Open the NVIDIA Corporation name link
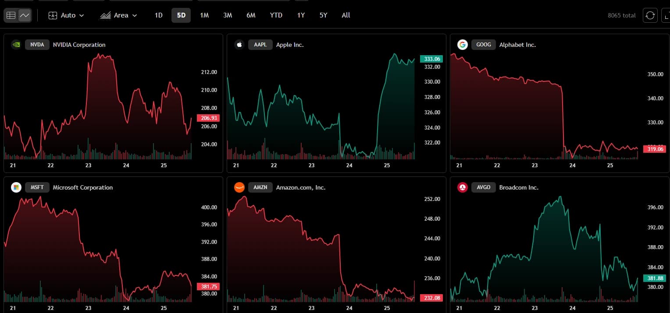The image size is (670, 313). tap(79, 45)
